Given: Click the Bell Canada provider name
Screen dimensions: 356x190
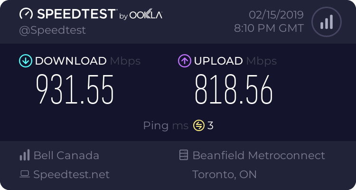Looking at the screenshot, I should [66, 155].
